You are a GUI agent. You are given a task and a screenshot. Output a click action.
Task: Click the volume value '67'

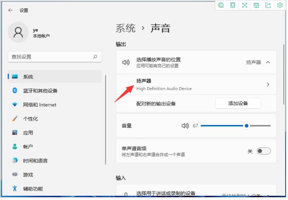click(195, 126)
